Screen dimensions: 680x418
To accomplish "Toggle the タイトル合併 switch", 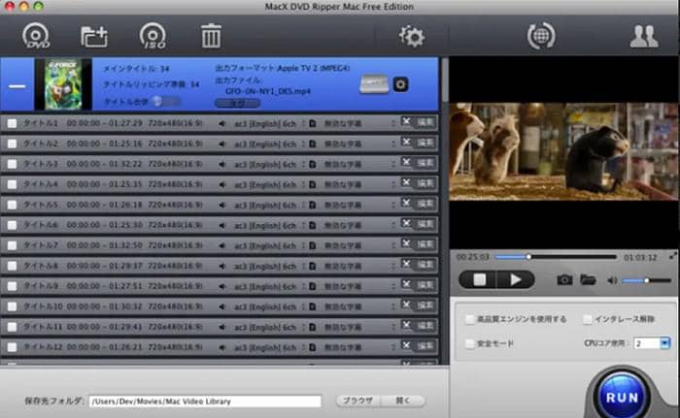I will pos(166,102).
